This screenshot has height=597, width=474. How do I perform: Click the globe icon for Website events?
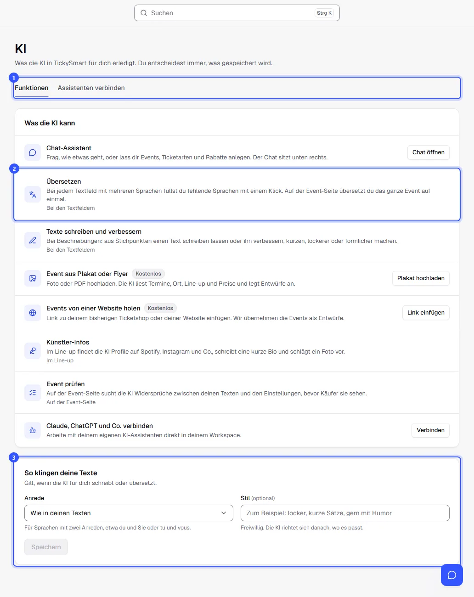click(33, 313)
